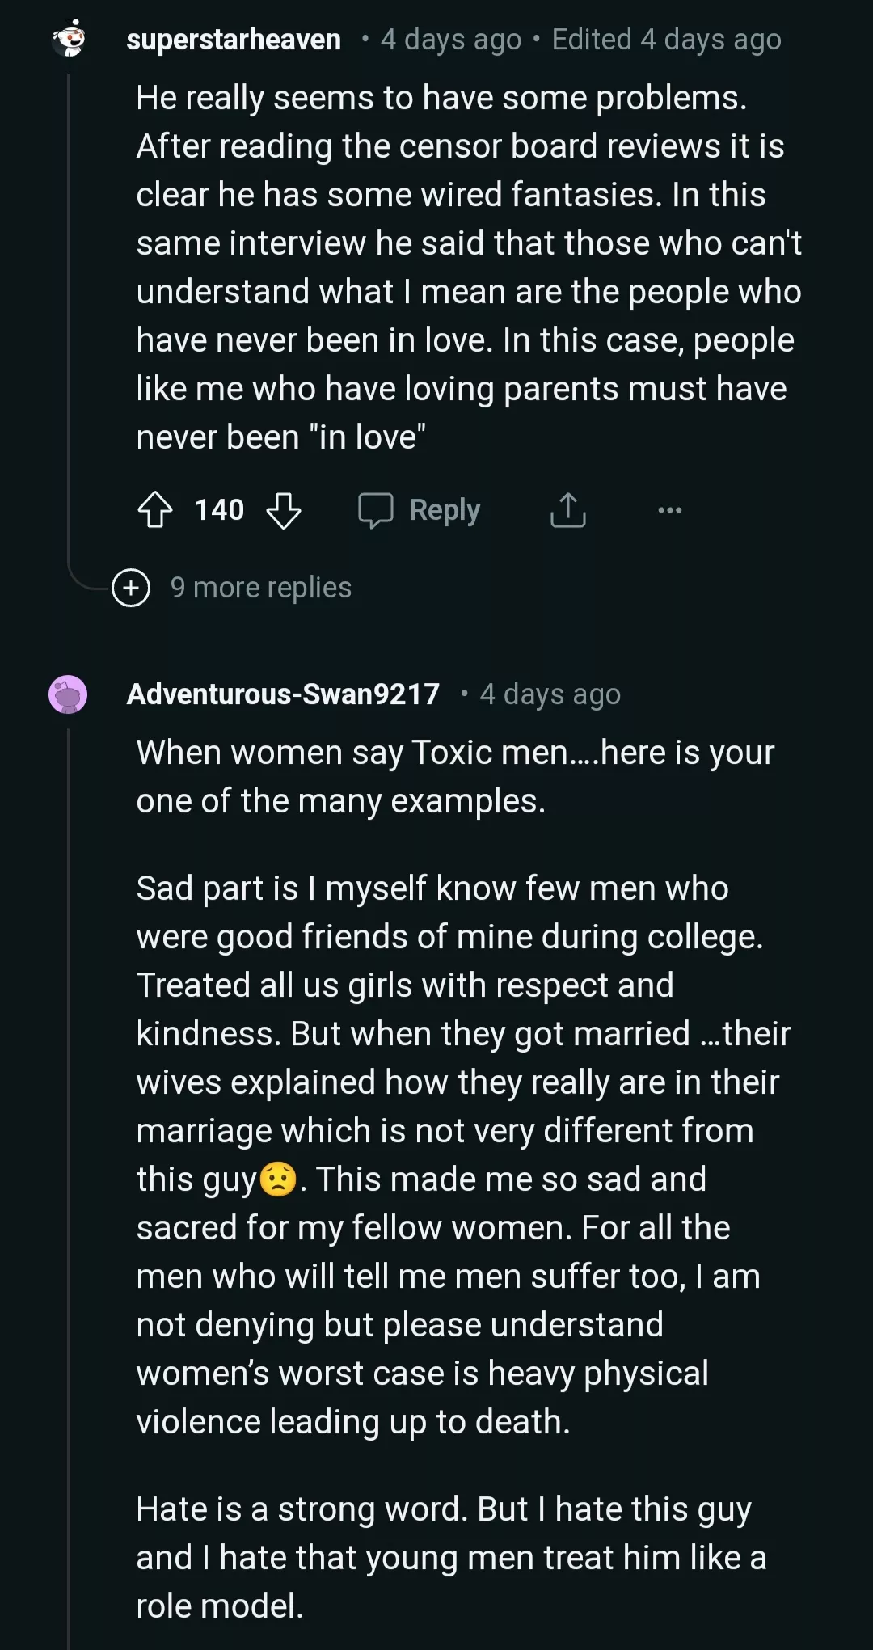Click the 140 vote count
This screenshot has width=873, height=1650.
(x=219, y=510)
